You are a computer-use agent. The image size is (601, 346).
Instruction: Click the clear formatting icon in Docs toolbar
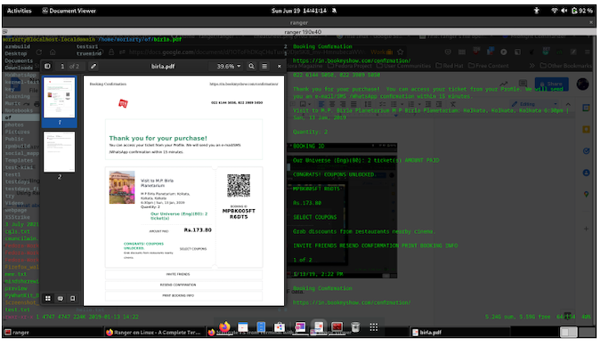[x=453, y=104]
